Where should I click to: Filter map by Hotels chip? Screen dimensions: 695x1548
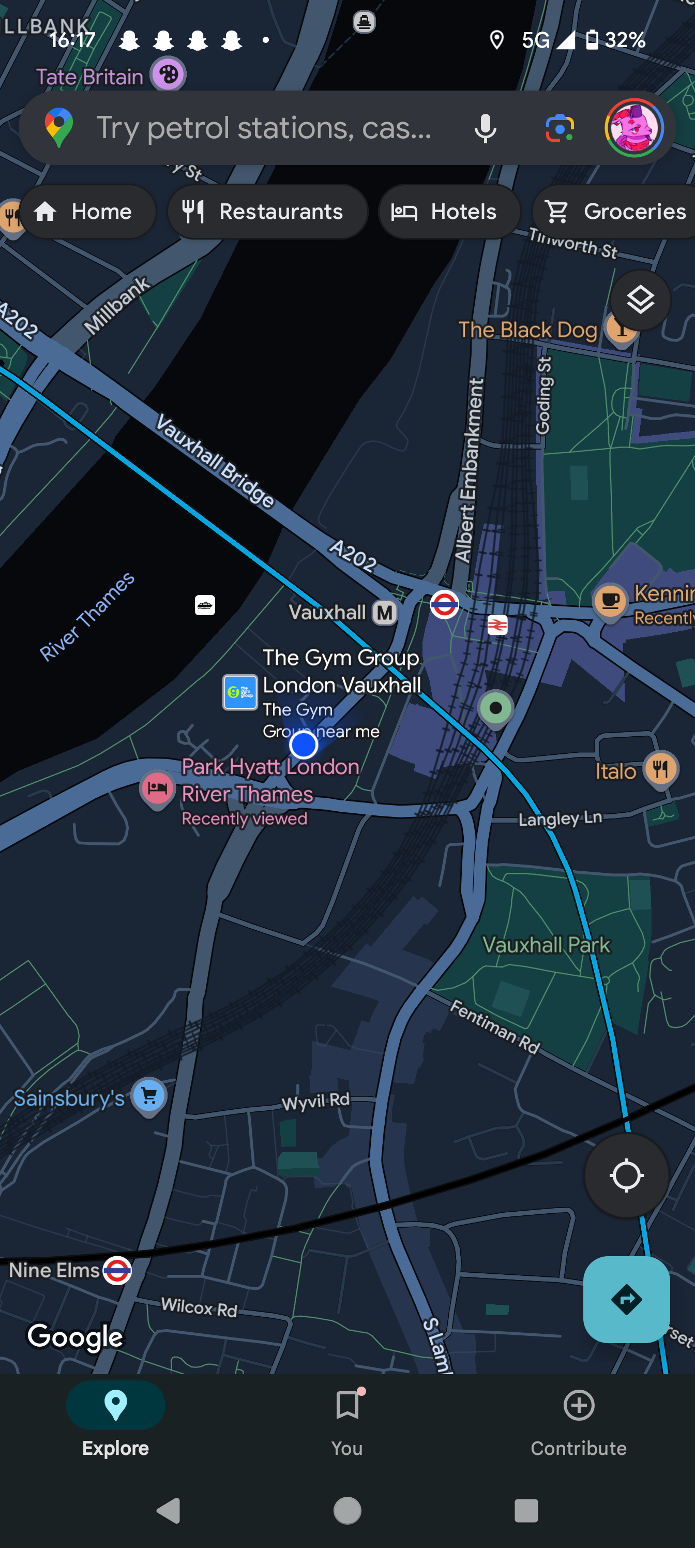(x=449, y=212)
